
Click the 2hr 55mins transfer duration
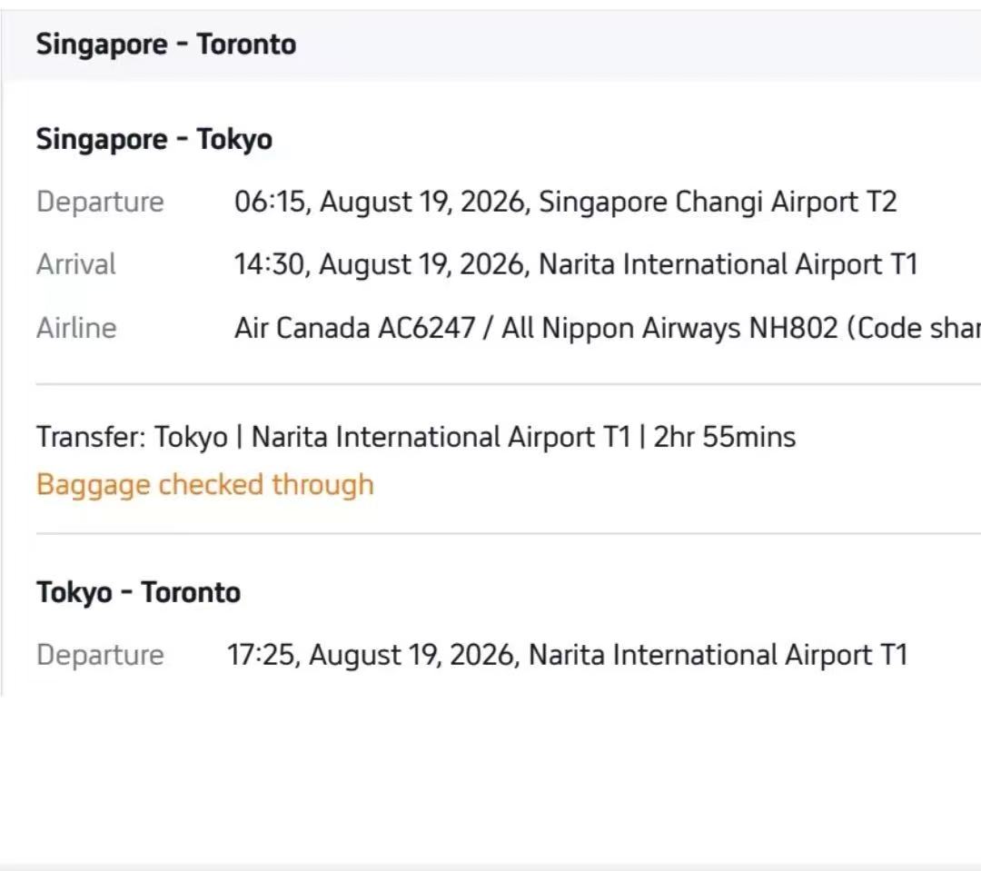[x=725, y=437]
